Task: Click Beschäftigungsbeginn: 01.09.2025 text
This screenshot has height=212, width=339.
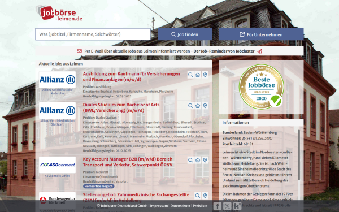Action: pyautogui.click(x=107, y=96)
